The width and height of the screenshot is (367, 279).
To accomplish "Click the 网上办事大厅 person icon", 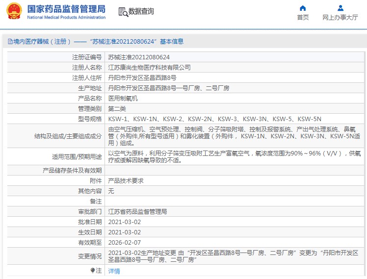I will (341, 8).
